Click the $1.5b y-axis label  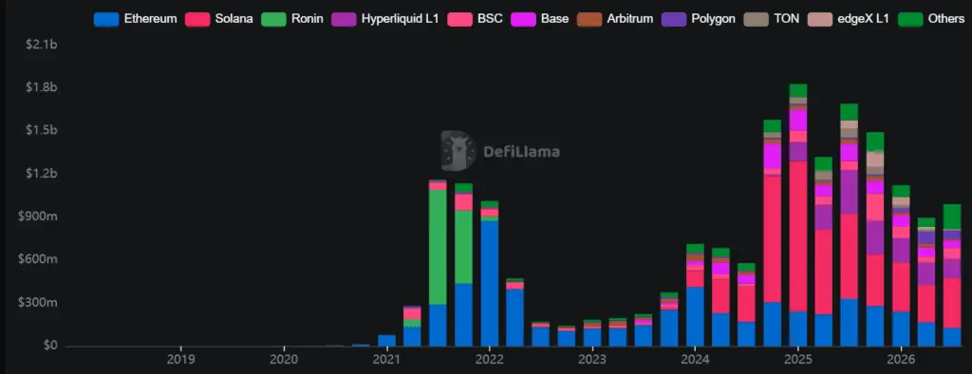pos(42,131)
